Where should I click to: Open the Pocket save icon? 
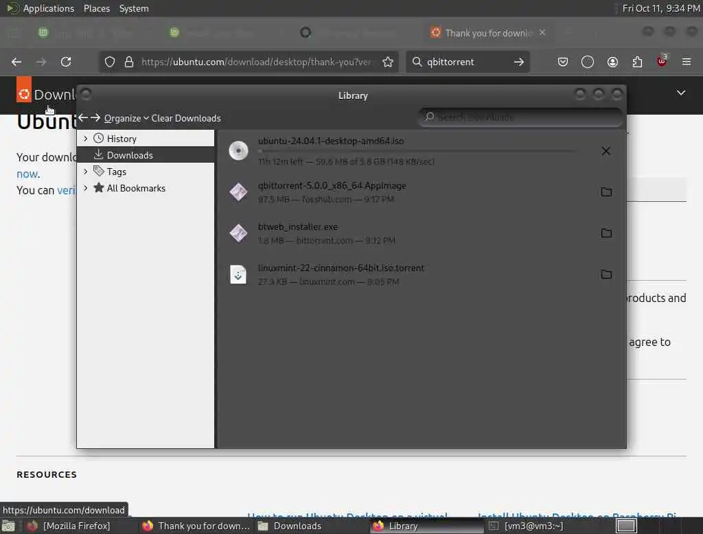click(x=563, y=62)
